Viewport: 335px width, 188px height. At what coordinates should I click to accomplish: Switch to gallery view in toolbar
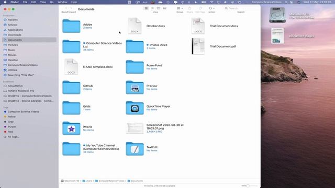165,8
